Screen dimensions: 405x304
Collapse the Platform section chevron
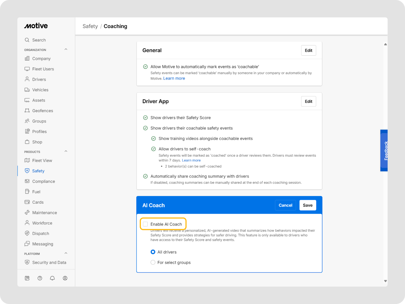pos(66,253)
